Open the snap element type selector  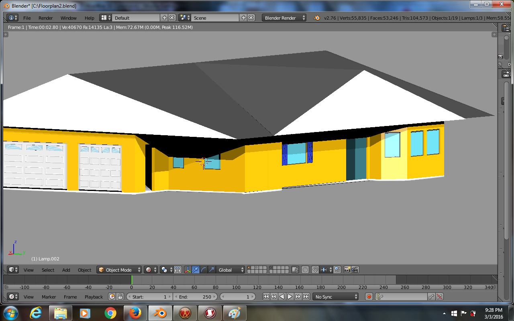[x=325, y=270]
